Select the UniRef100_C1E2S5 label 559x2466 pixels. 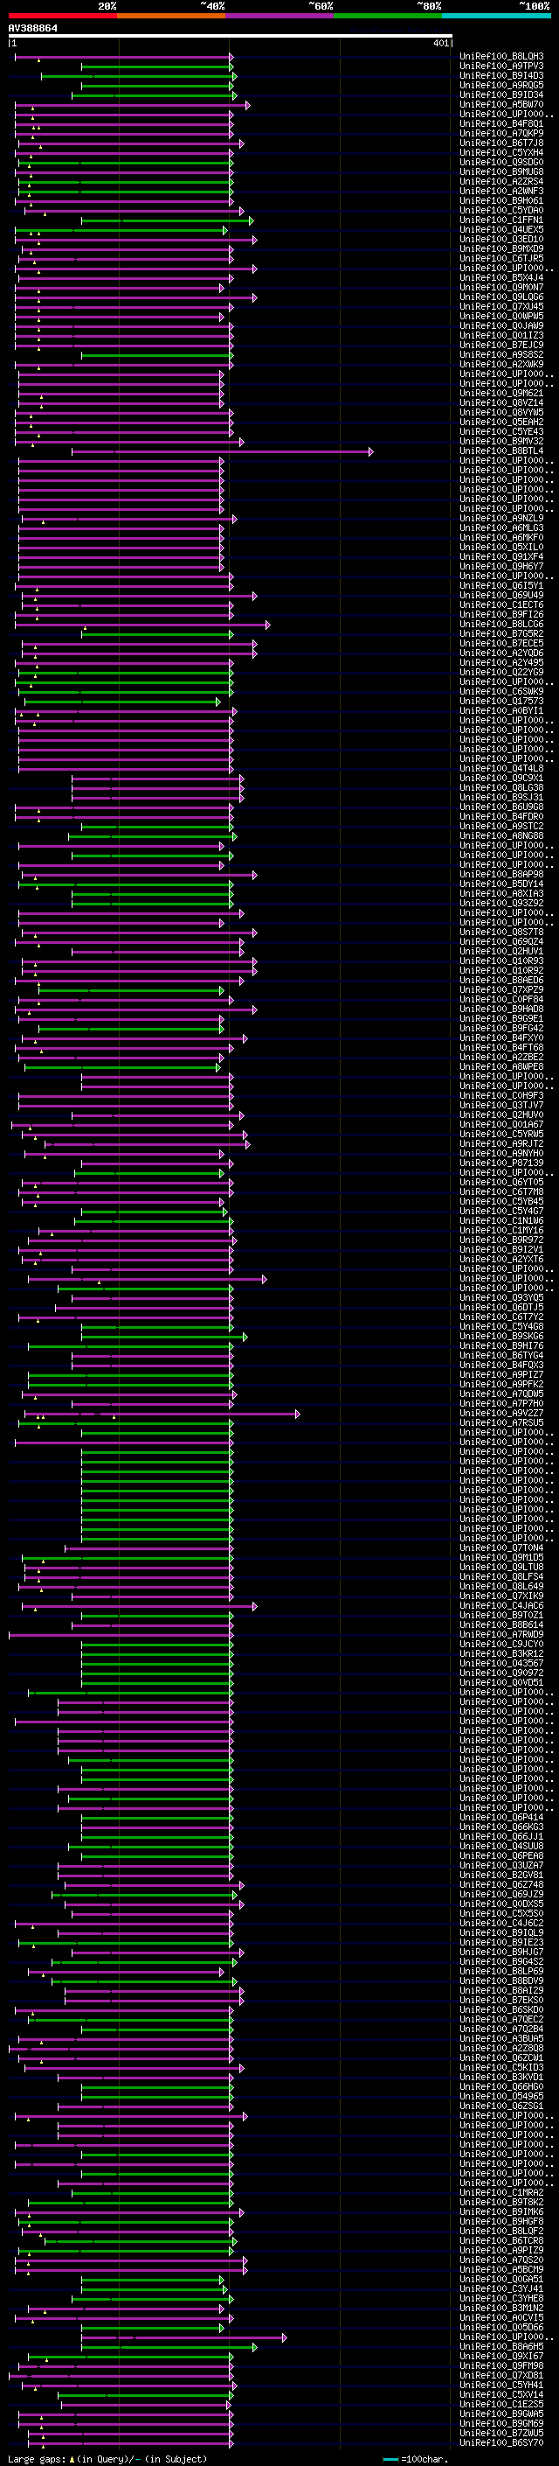(x=500, y=2404)
